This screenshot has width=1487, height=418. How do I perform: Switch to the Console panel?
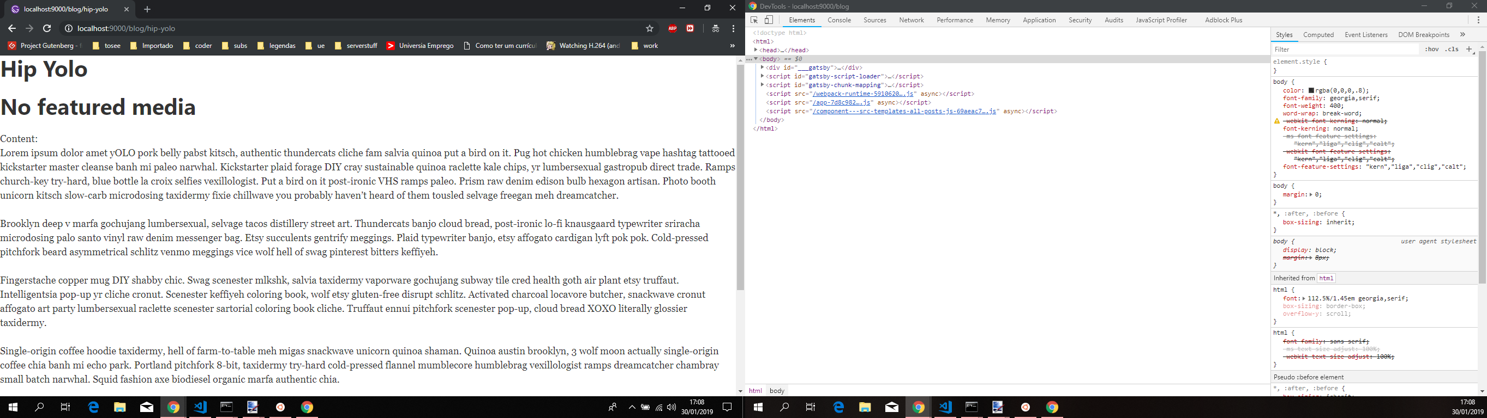click(x=839, y=20)
